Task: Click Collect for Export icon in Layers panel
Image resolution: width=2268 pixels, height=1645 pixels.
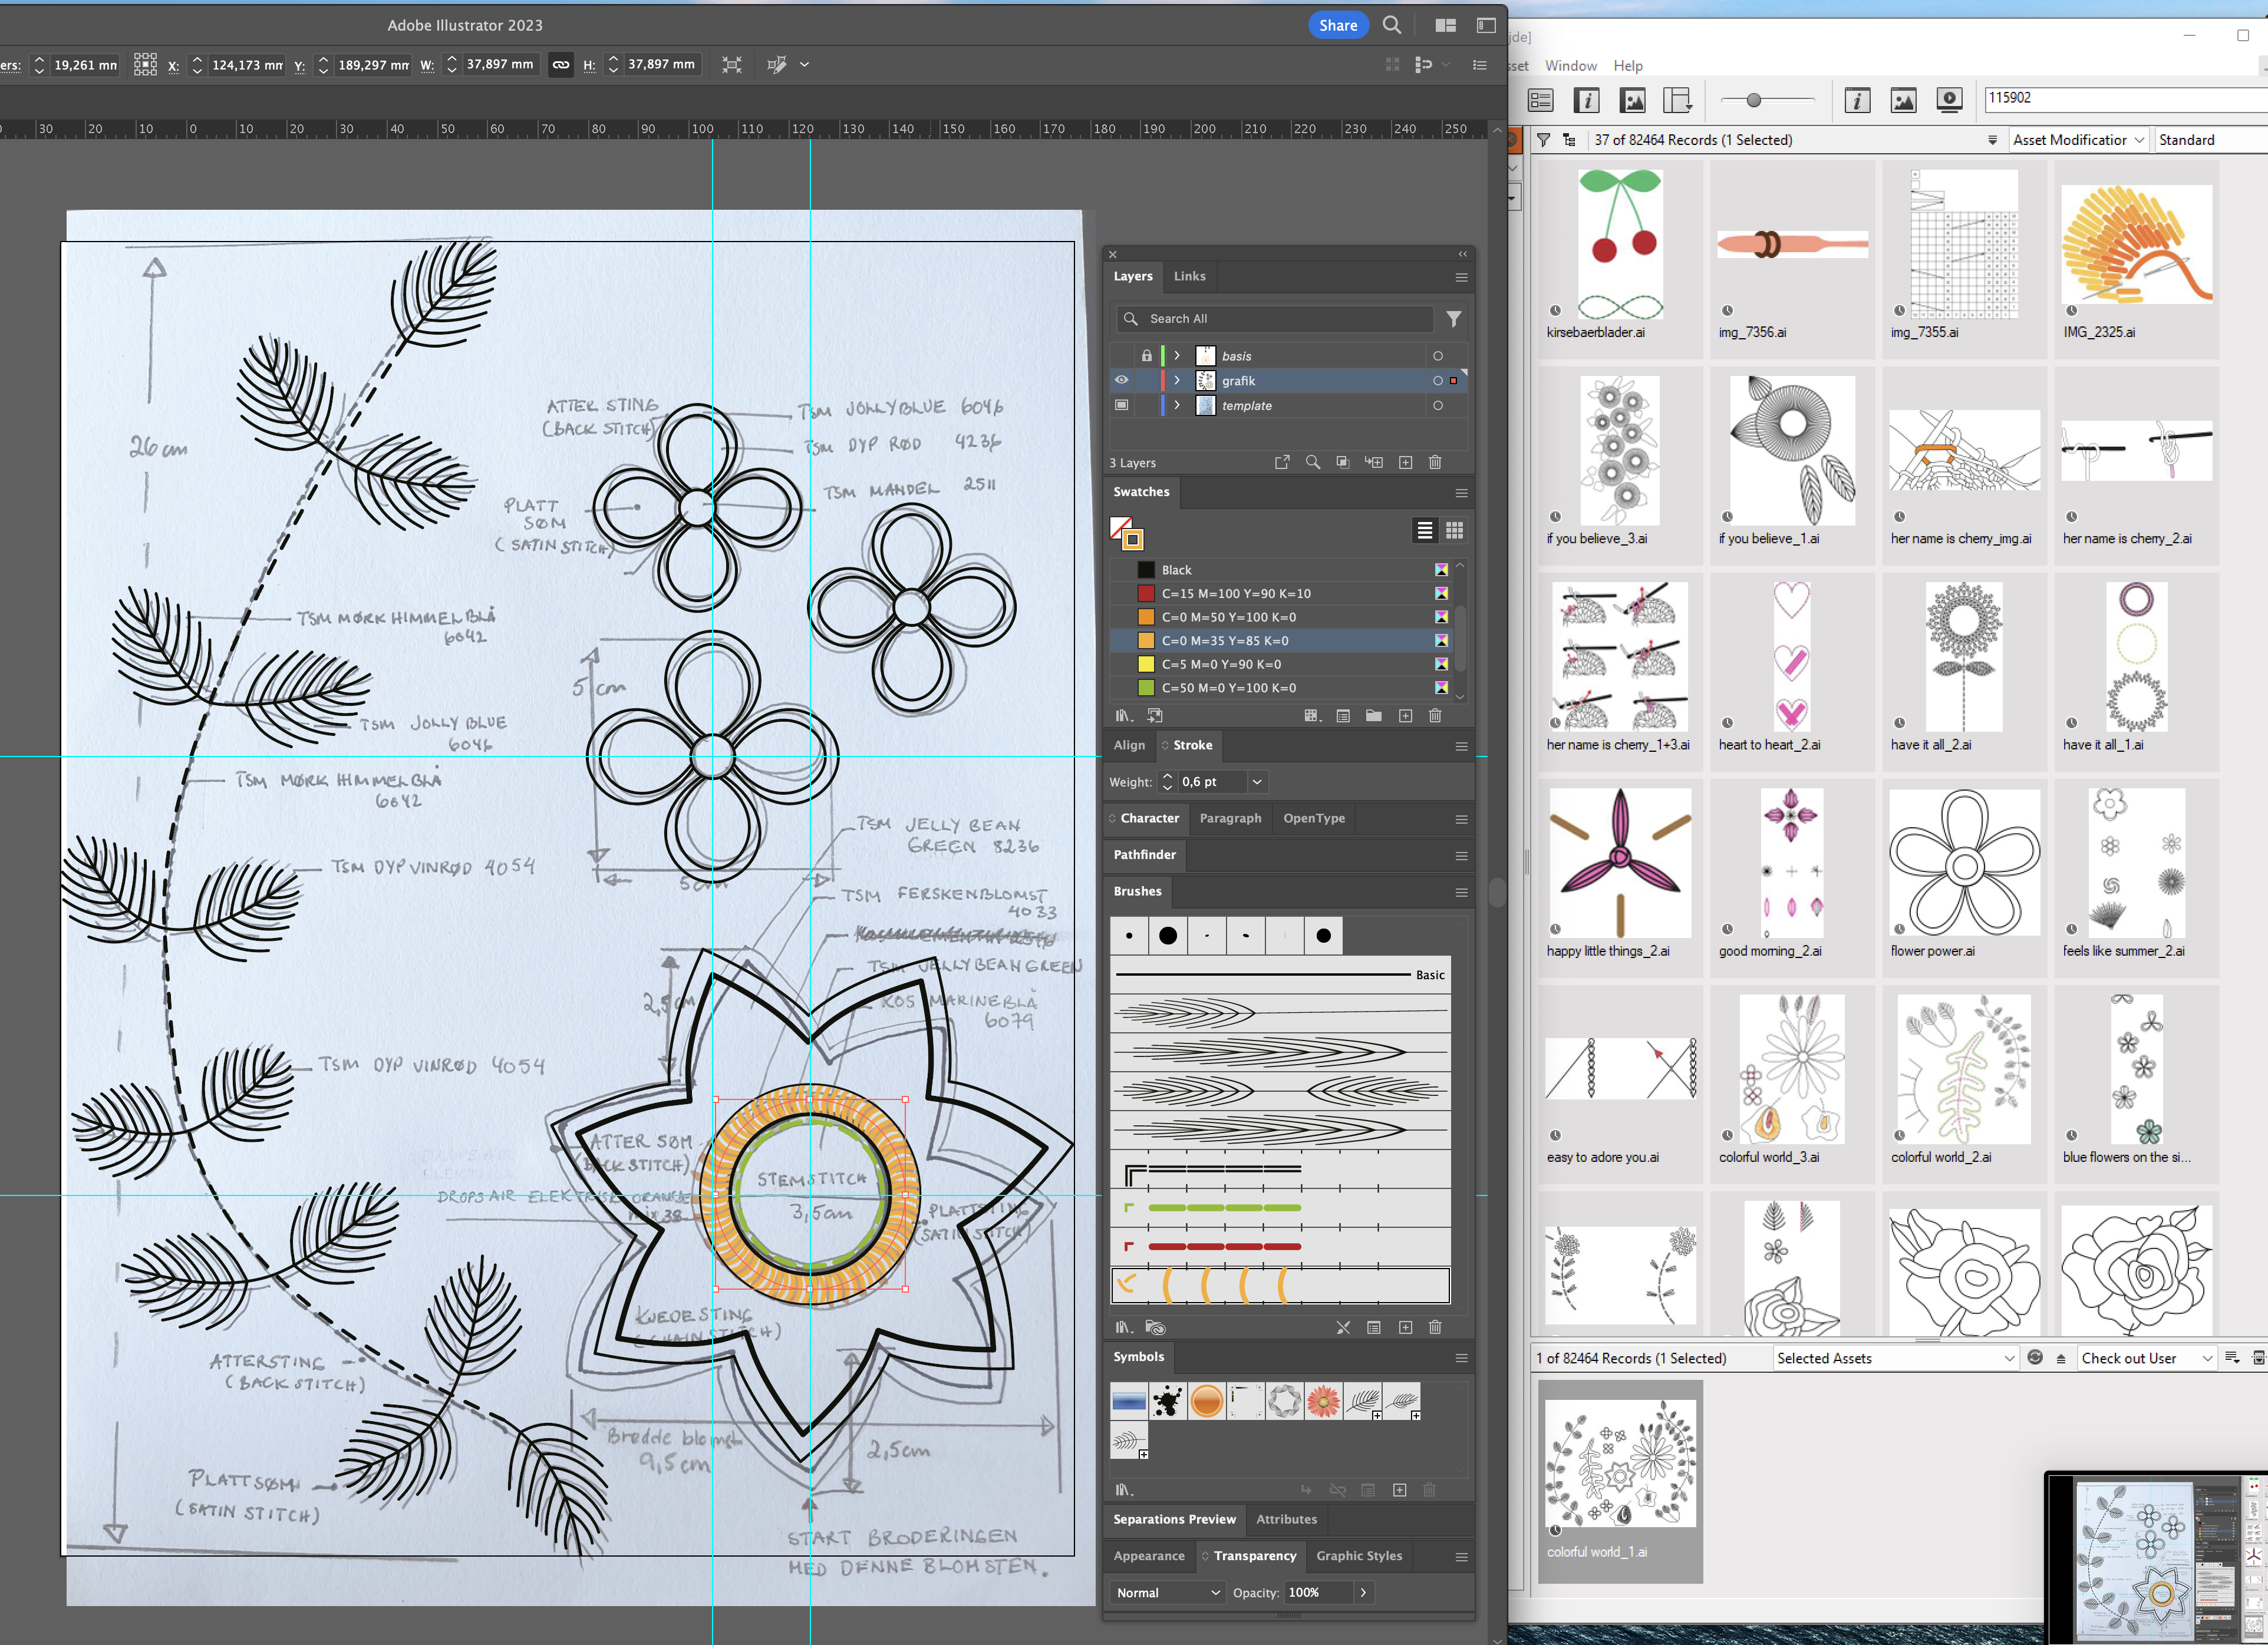Action: pyautogui.click(x=1282, y=463)
